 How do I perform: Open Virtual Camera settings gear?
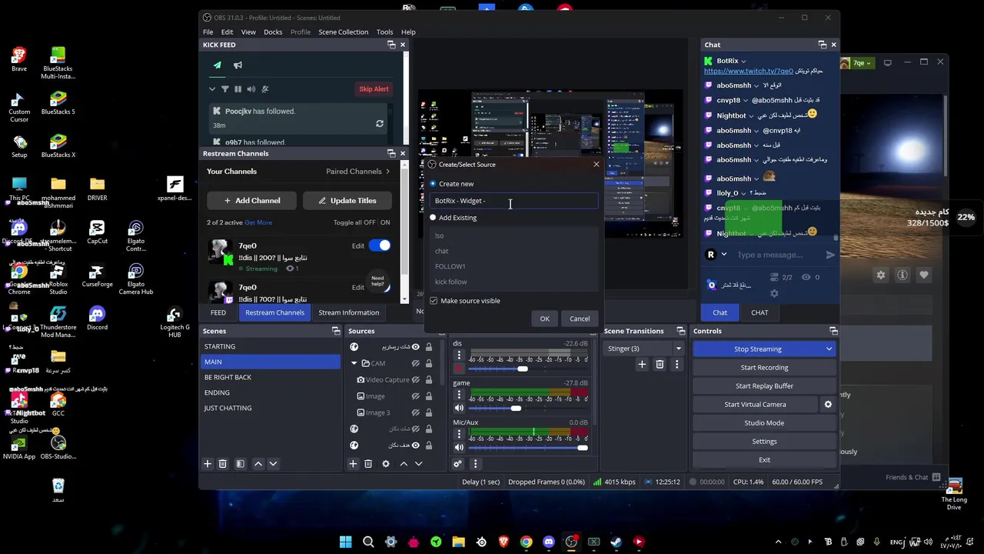(828, 405)
